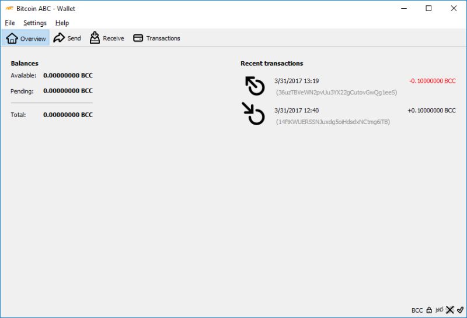Go to the Transactions tab

pyautogui.click(x=156, y=38)
